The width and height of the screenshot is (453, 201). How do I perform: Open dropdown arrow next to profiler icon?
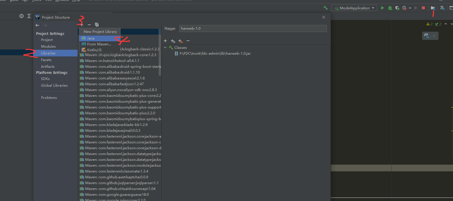(410, 8)
